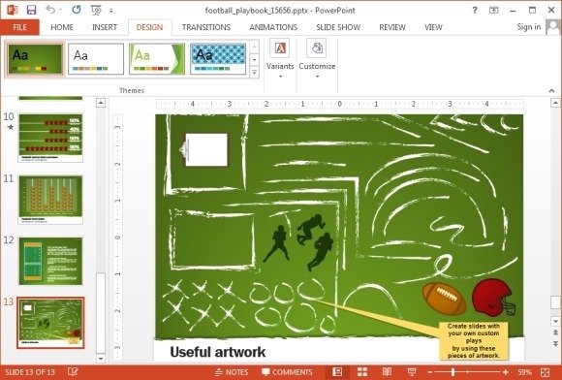The image size is (562, 380).
Task: Select the football artwork on slide
Action: [444, 299]
